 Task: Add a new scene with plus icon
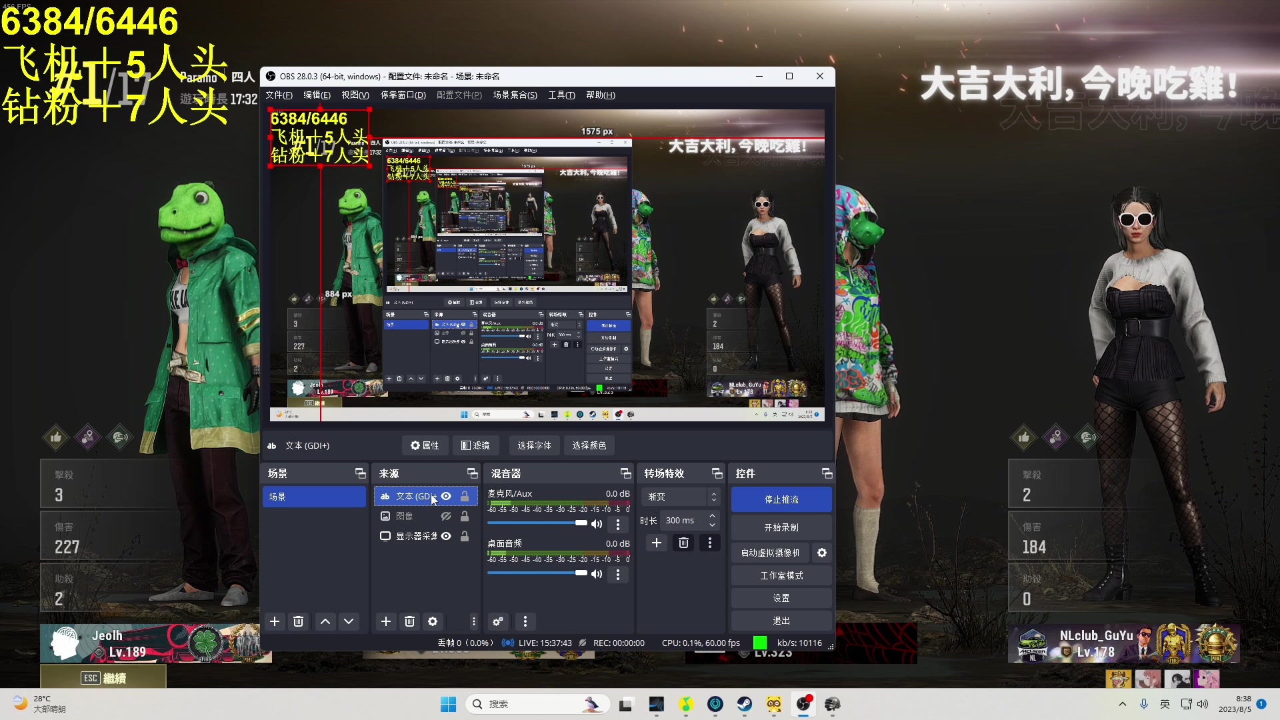click(x=275, y=621)
